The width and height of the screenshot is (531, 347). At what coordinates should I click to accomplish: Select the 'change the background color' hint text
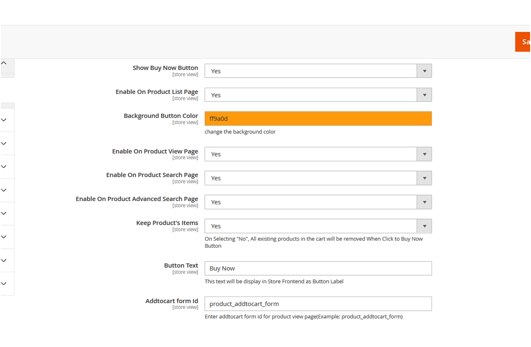click(x=240, y=132)
